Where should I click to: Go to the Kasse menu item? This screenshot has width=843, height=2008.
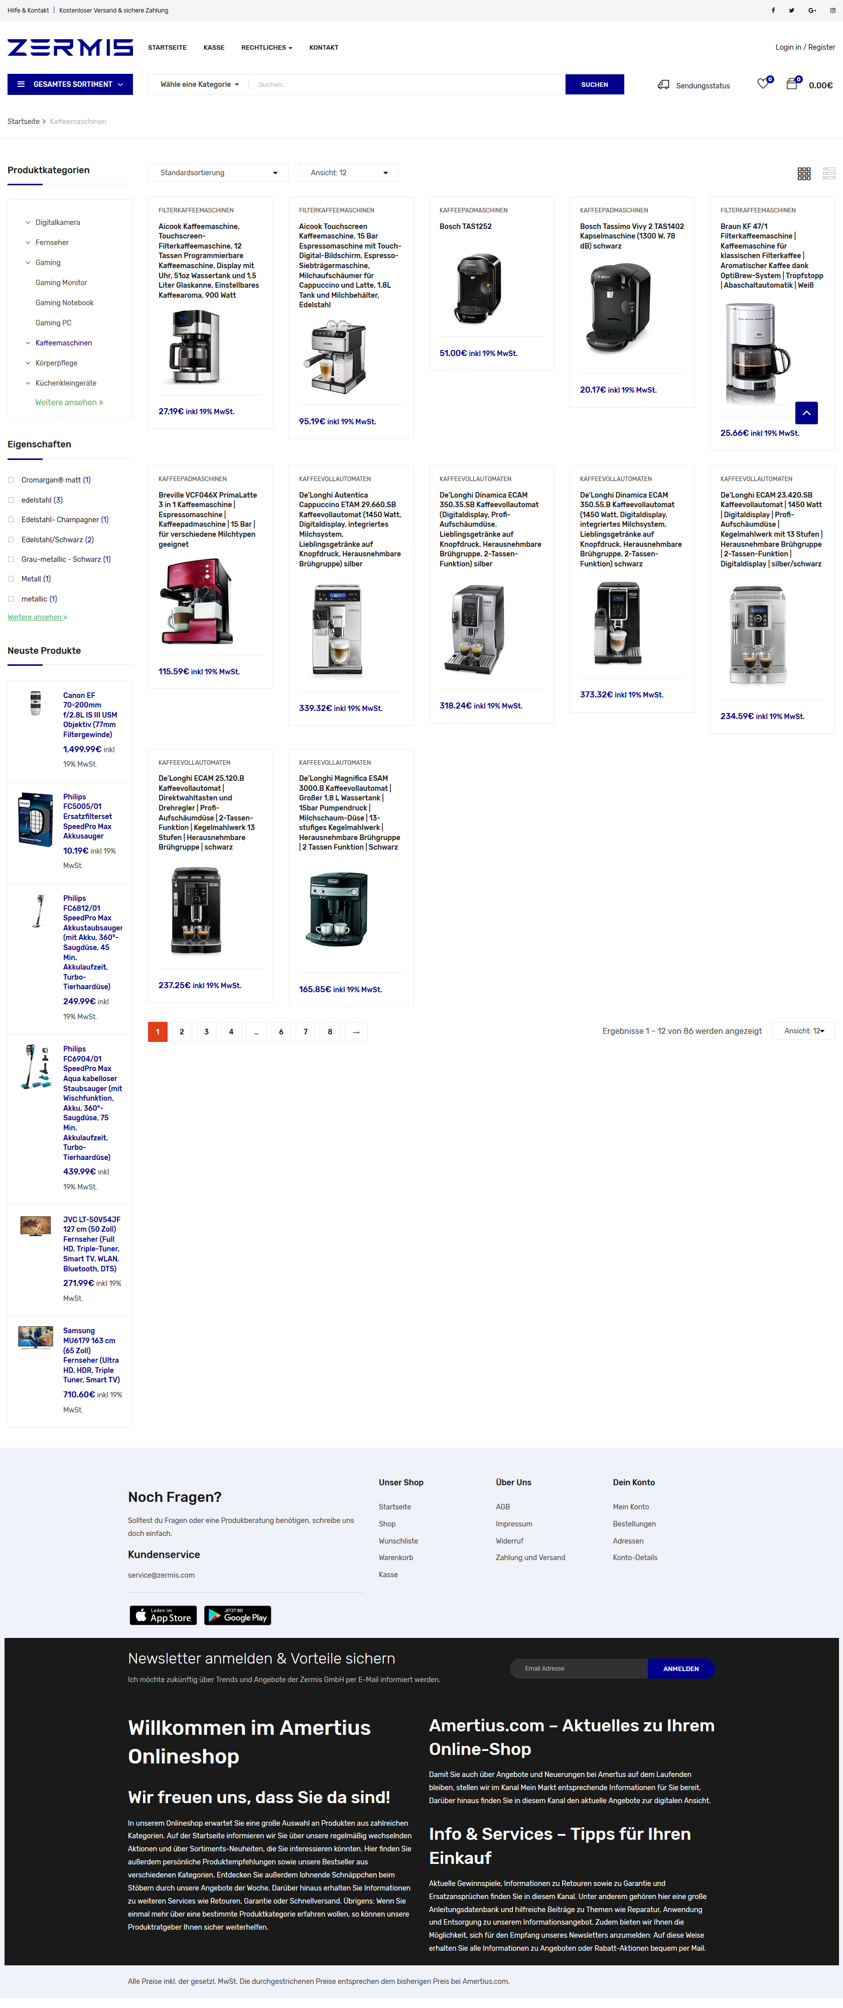tap(213, 48)
